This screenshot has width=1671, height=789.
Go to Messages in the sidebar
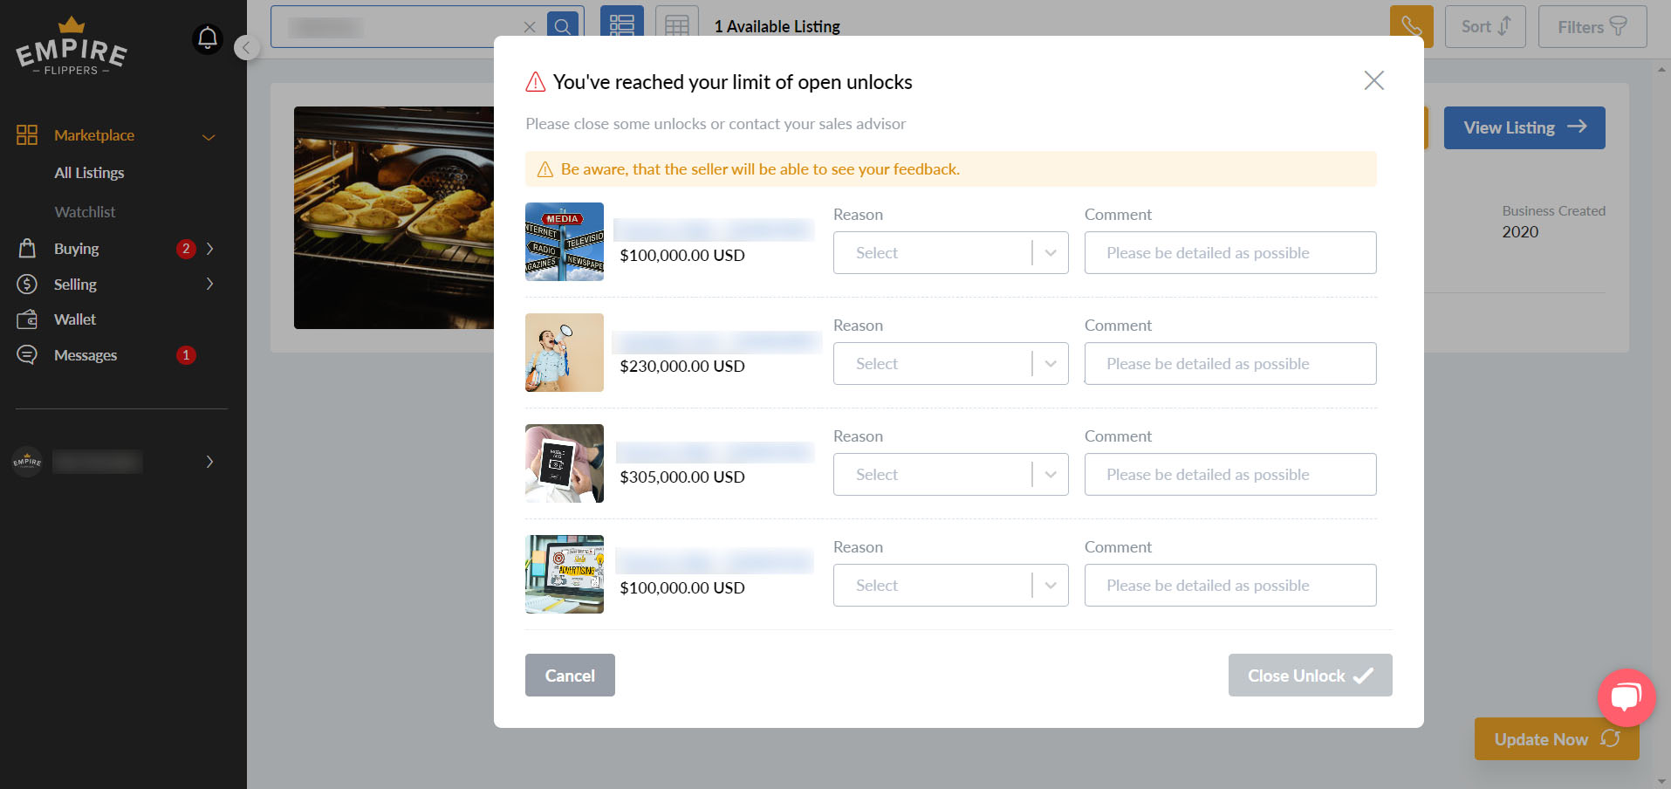[86, 355]
